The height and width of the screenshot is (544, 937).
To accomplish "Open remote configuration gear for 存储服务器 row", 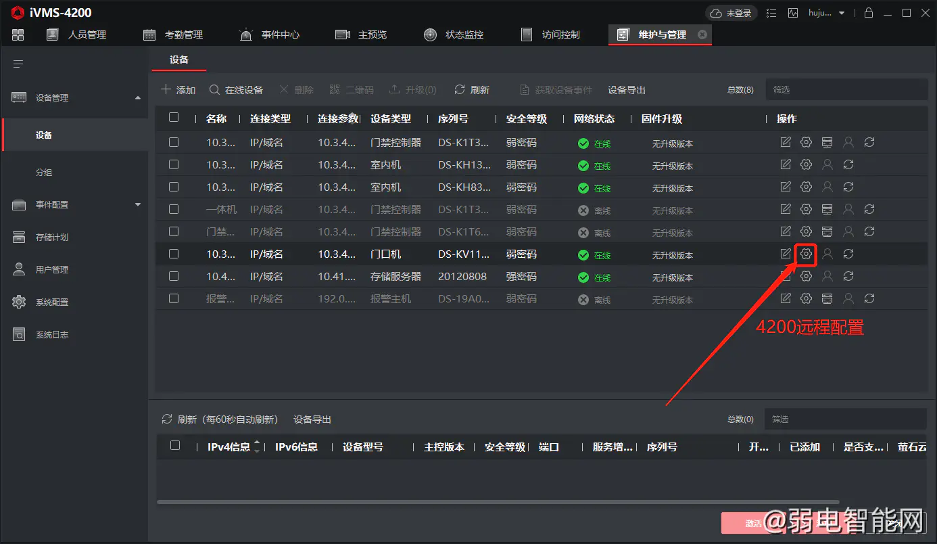I will tap(806, 276).
